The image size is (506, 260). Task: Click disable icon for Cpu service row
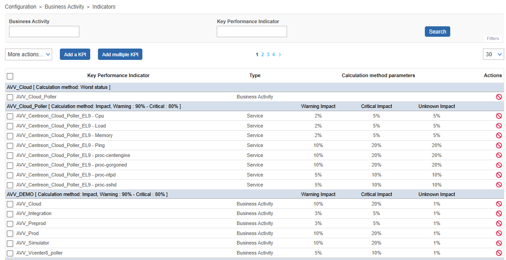coord(499,116)
